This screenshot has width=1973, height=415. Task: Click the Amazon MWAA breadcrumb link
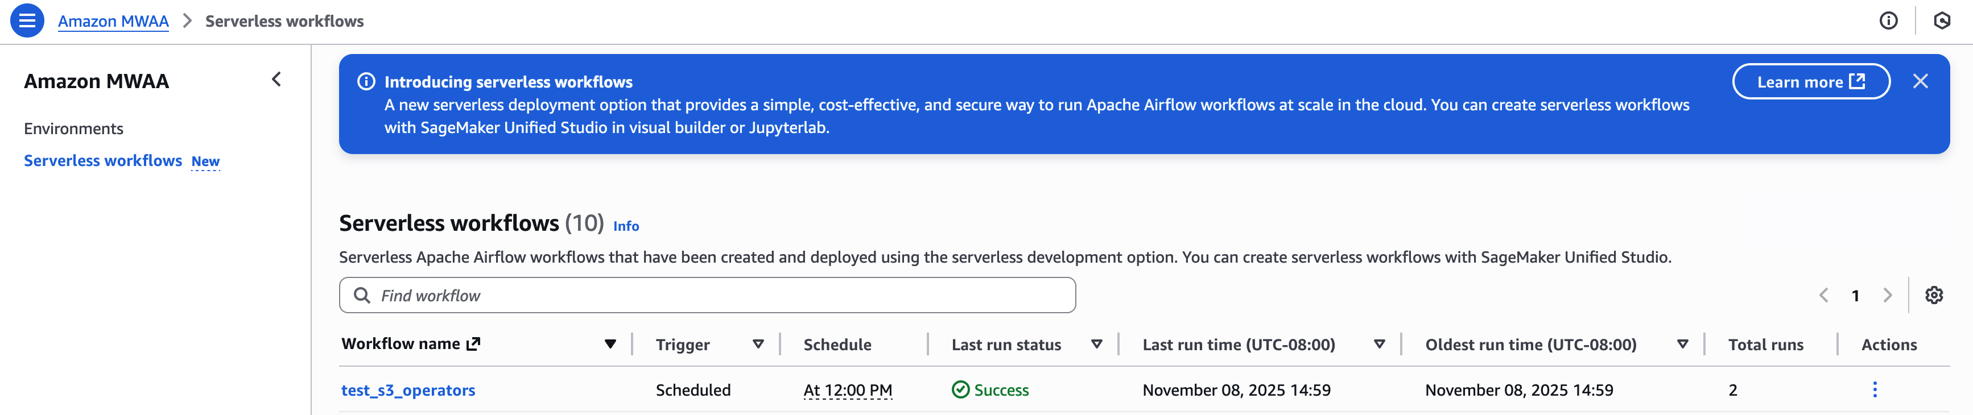click(x=113, y=22)
